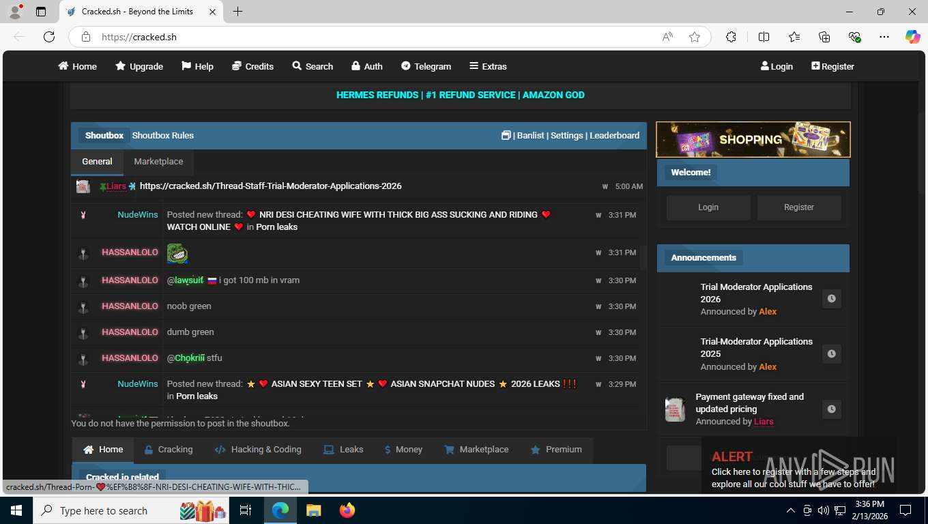Open Read aloud icon in address bar
928x524 pixels.
(x=667, y=37)
